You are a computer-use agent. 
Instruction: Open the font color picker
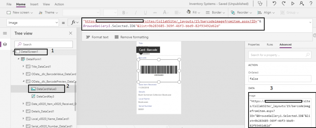[x=166, y=12]
